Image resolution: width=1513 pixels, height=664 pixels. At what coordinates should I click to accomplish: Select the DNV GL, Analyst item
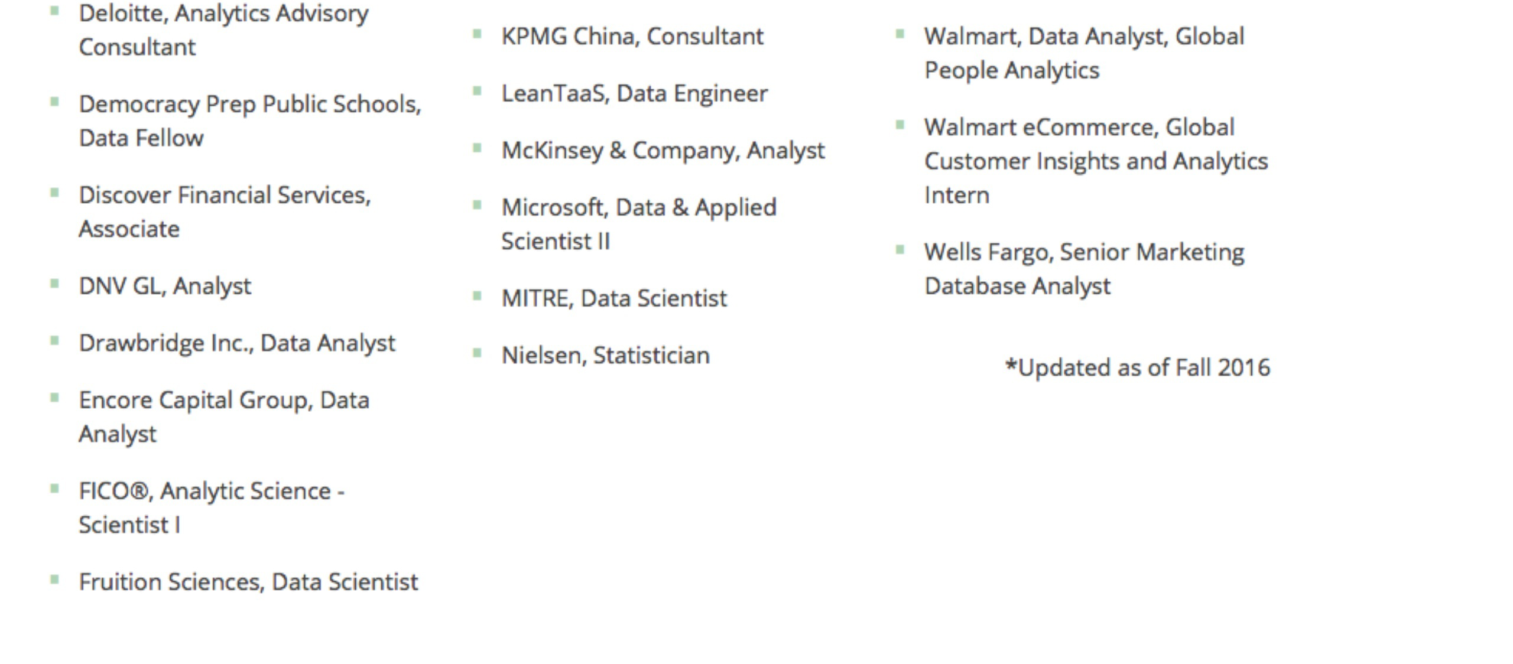tap(165, 286)
